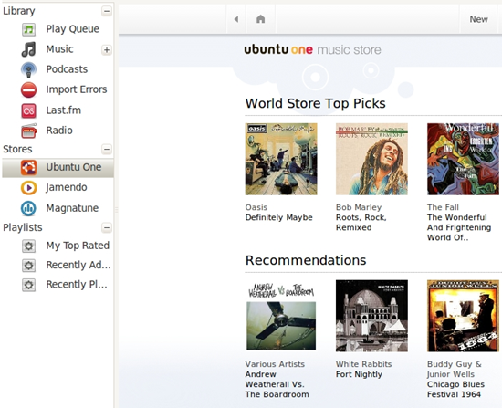502x408 pixels.
Task: Open The Fall album cover
Action: tap(463, 159)
